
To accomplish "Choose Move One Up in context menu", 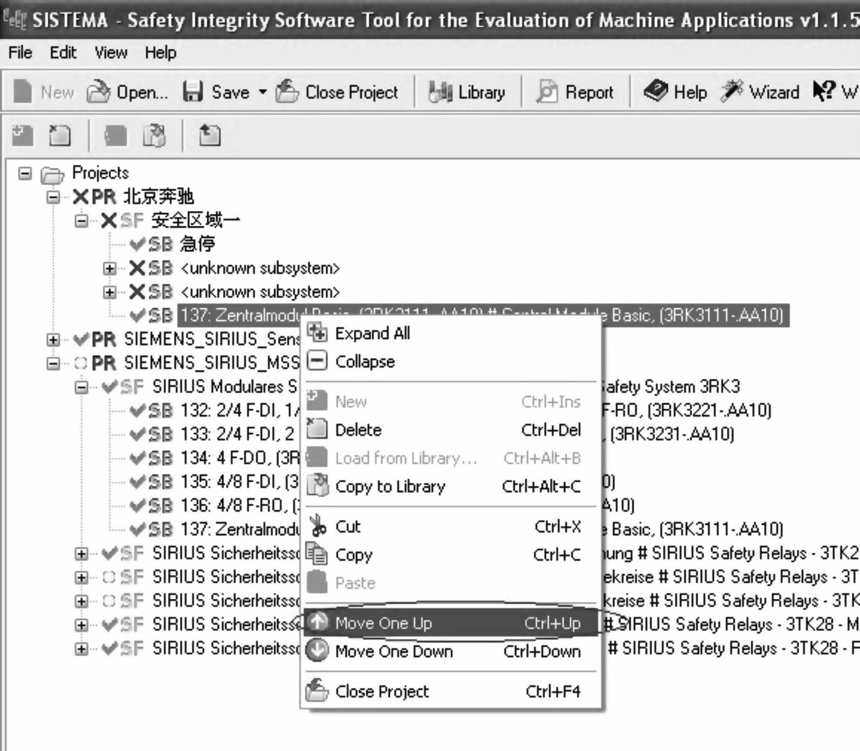I will (x=451, y=623).
